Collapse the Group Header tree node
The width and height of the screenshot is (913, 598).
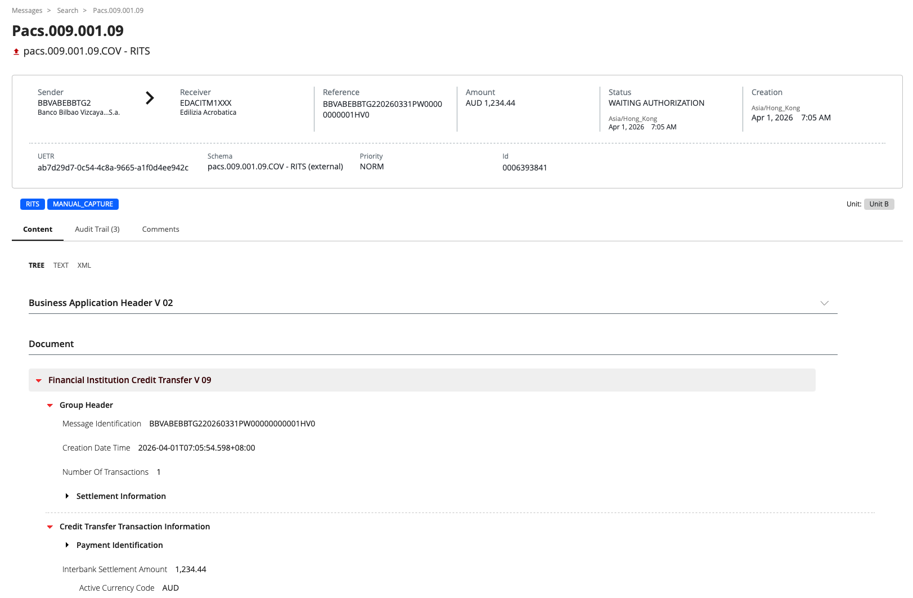tap(50, 406)
